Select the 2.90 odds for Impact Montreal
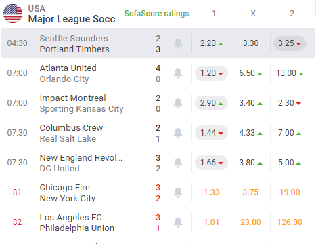Image resolution: width=316 pixels, height=244 pixels. [211, 103]
